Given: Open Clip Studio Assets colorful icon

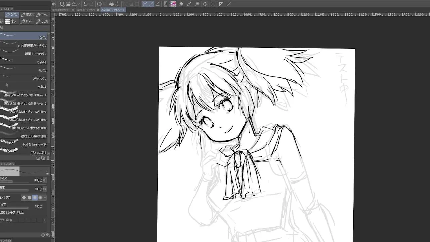Looking at the screenshot, I should pos(173,4).
